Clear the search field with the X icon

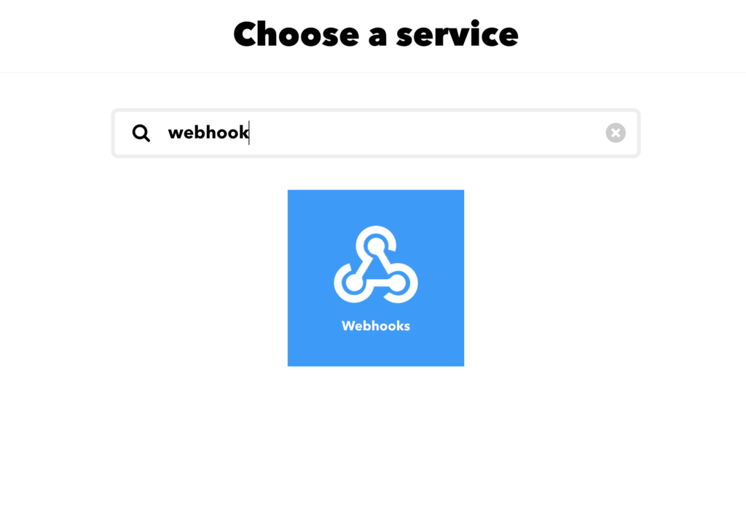(x=615, y=133)
